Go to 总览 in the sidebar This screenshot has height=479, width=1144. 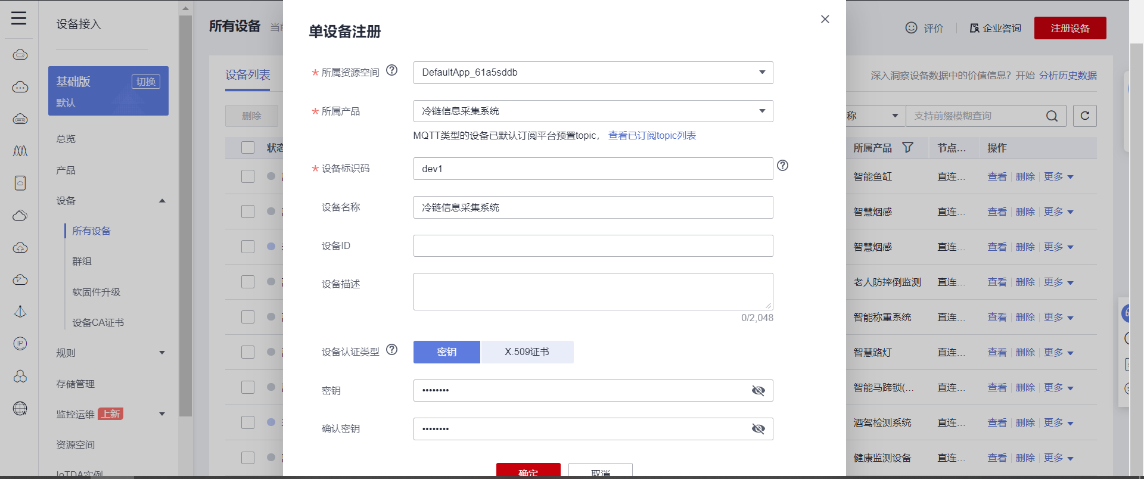pos(66,139)
